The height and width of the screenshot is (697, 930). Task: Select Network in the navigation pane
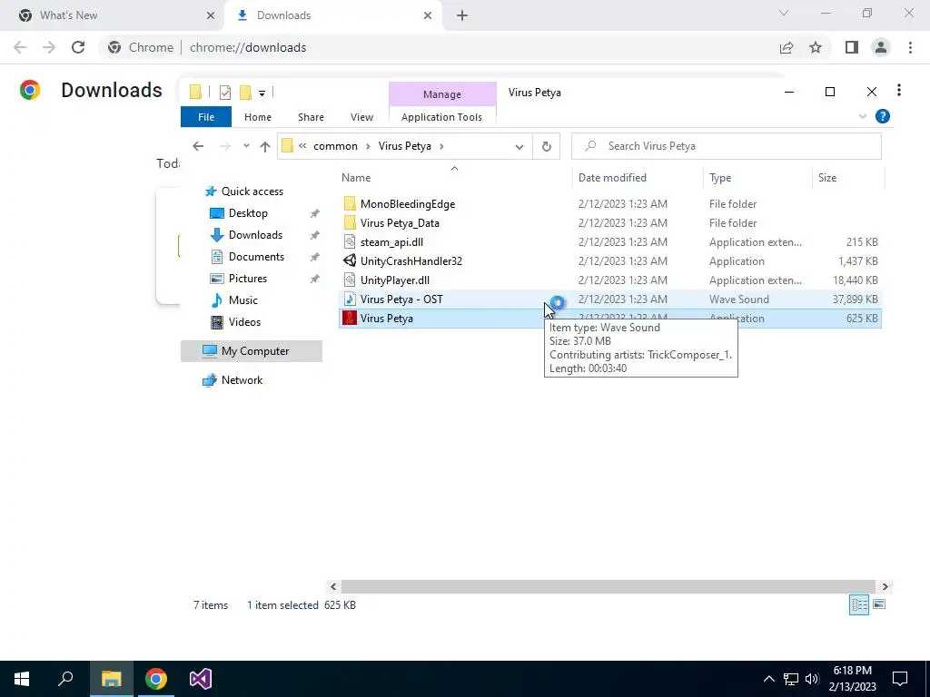[x=242, y=380]
